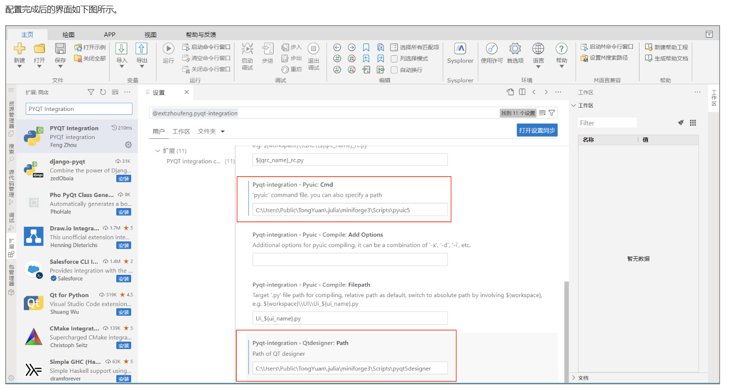Click the 启动调试 (Start Debug) bug icon
741x390 pixels.
point(247,49)
